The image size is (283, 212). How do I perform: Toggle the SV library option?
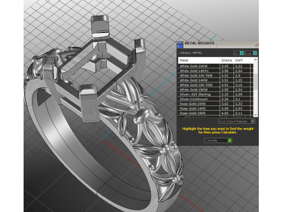coord(239,53)
